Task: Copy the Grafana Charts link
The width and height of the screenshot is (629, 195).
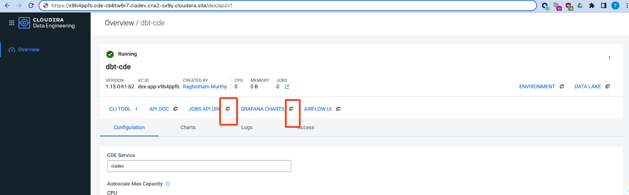Action: click(291, 109)
